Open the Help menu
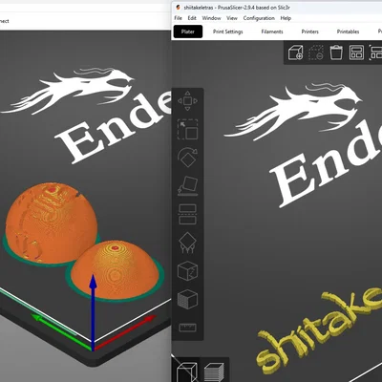Viewport: 382px width, 382px height. tap(286, 18)
